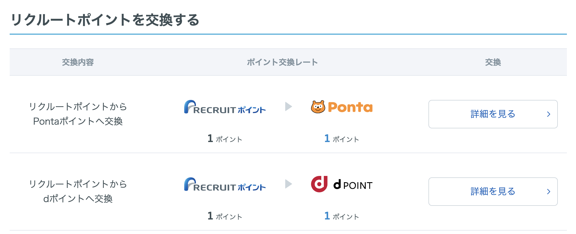Click the ポイント交換レート column header
The height and width of the screenshot is (234, 576).
282,62
